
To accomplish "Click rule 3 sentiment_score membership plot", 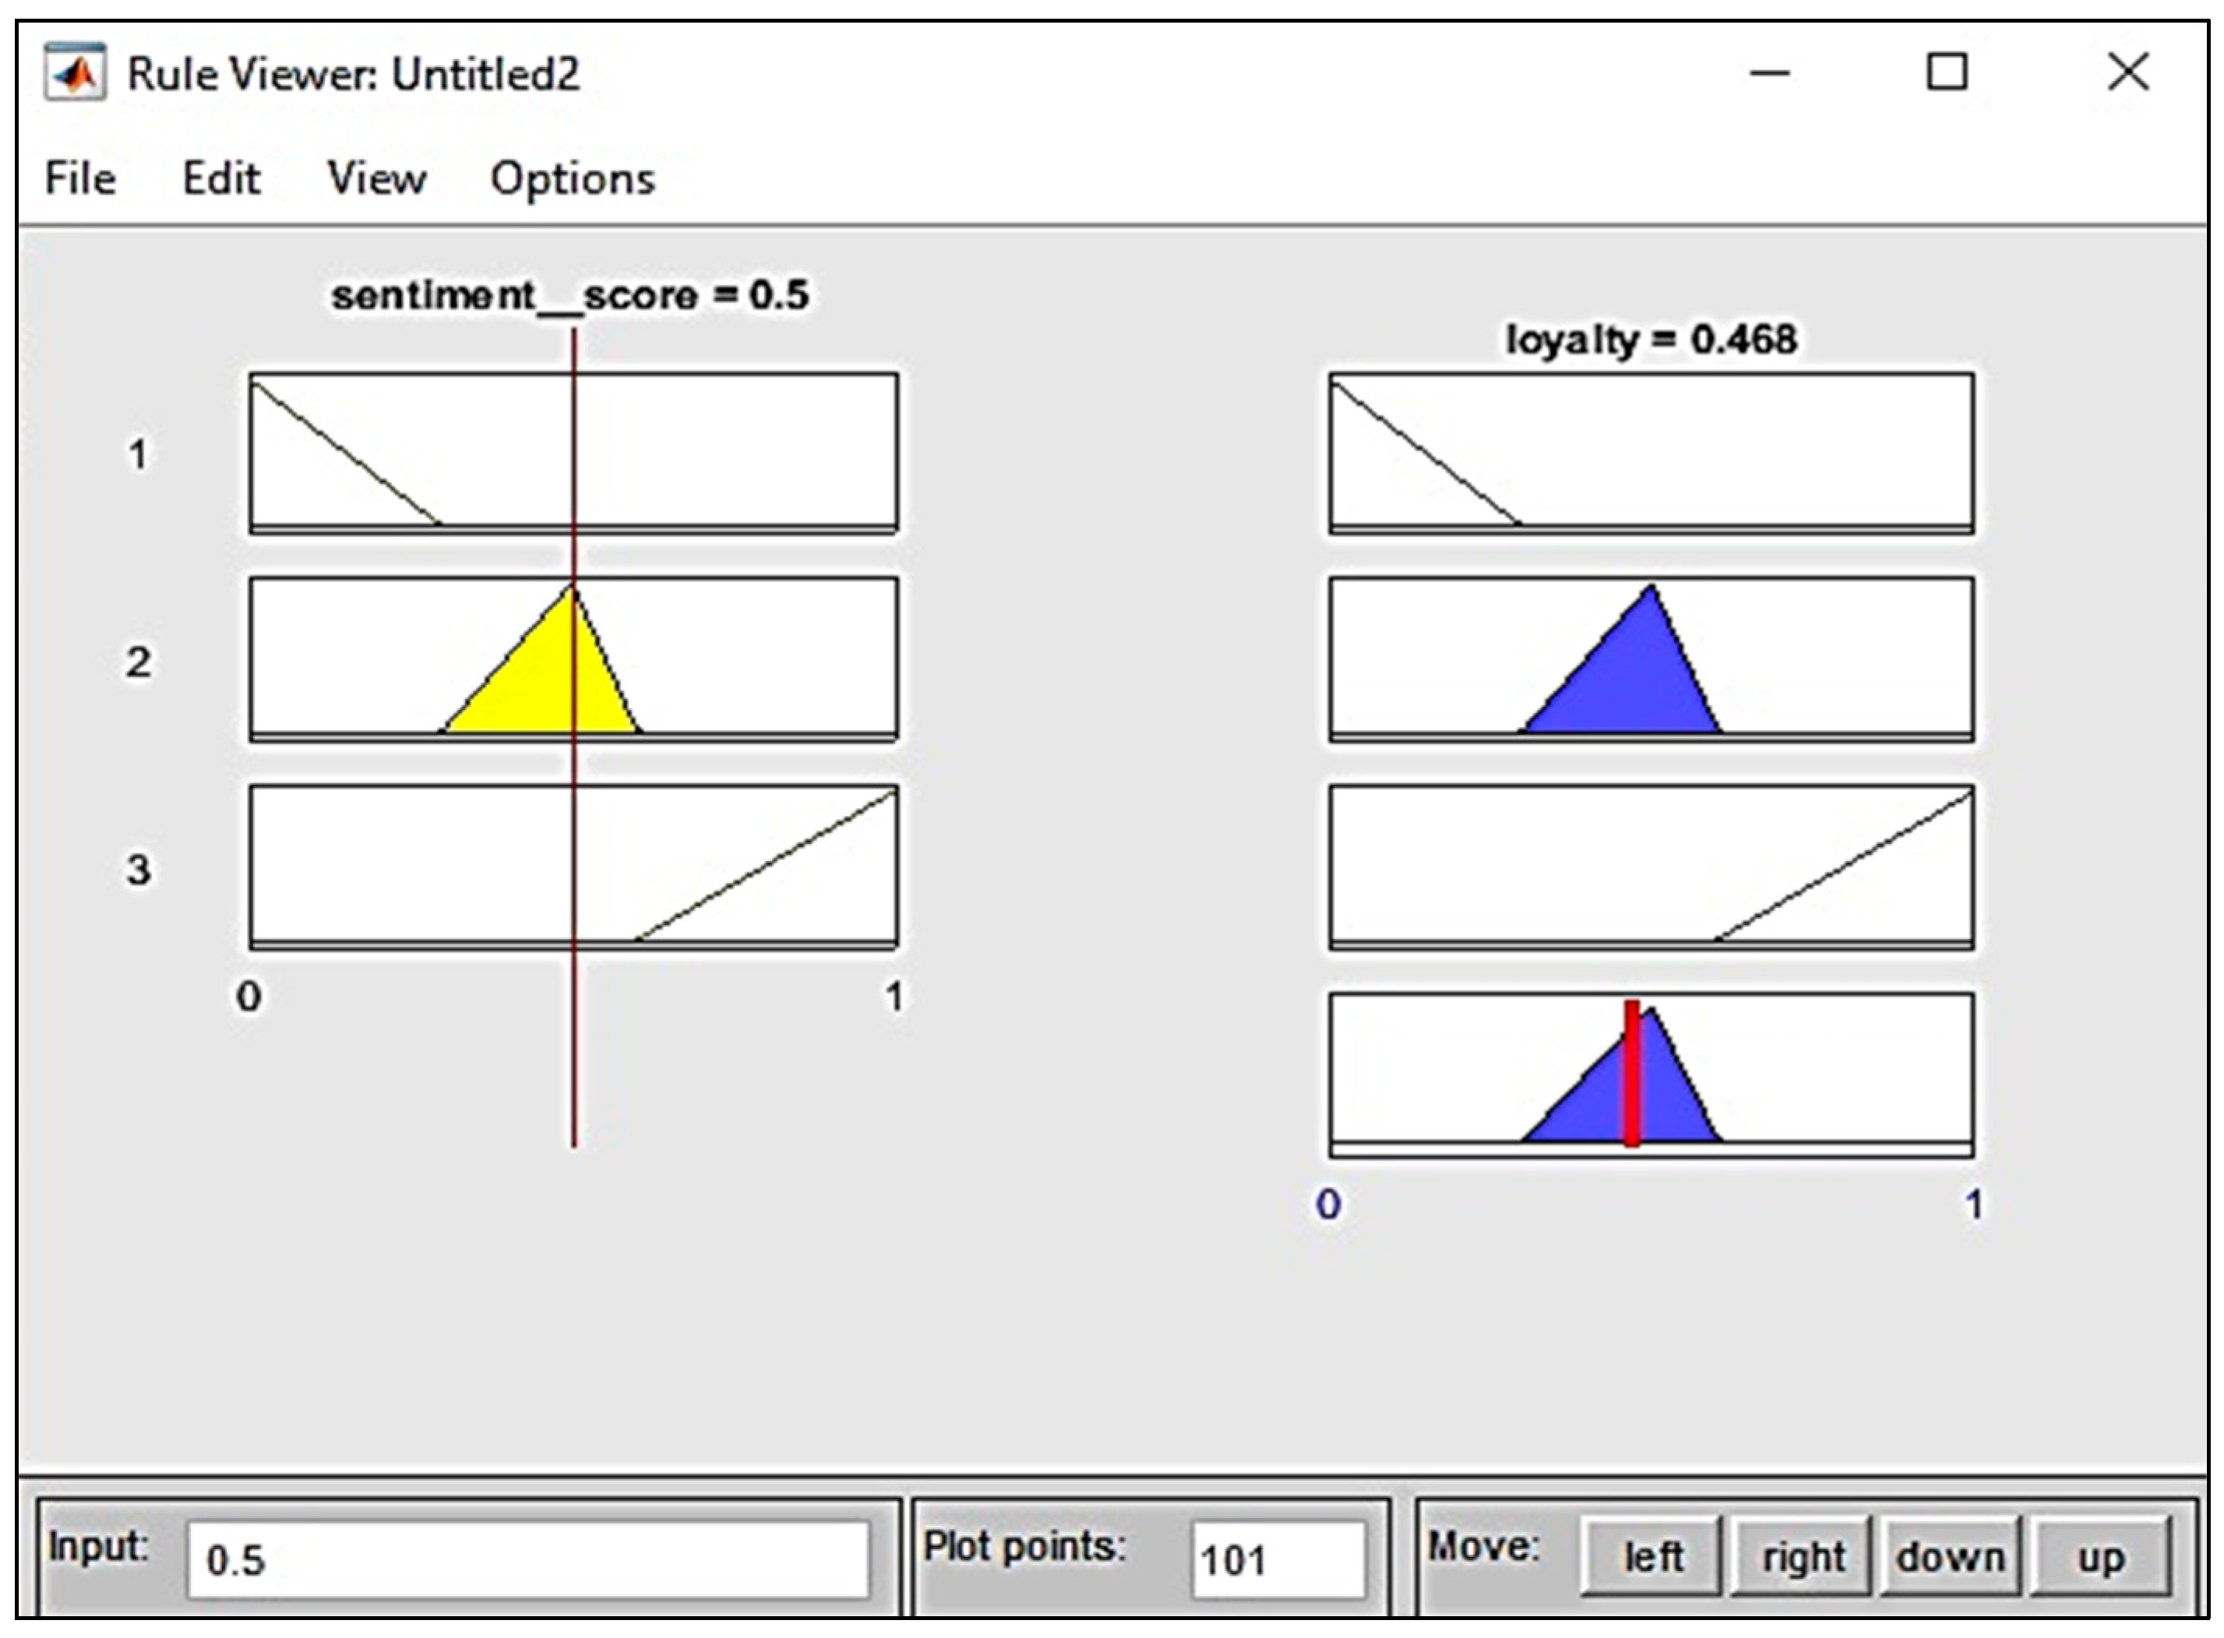I will [574, 867].
